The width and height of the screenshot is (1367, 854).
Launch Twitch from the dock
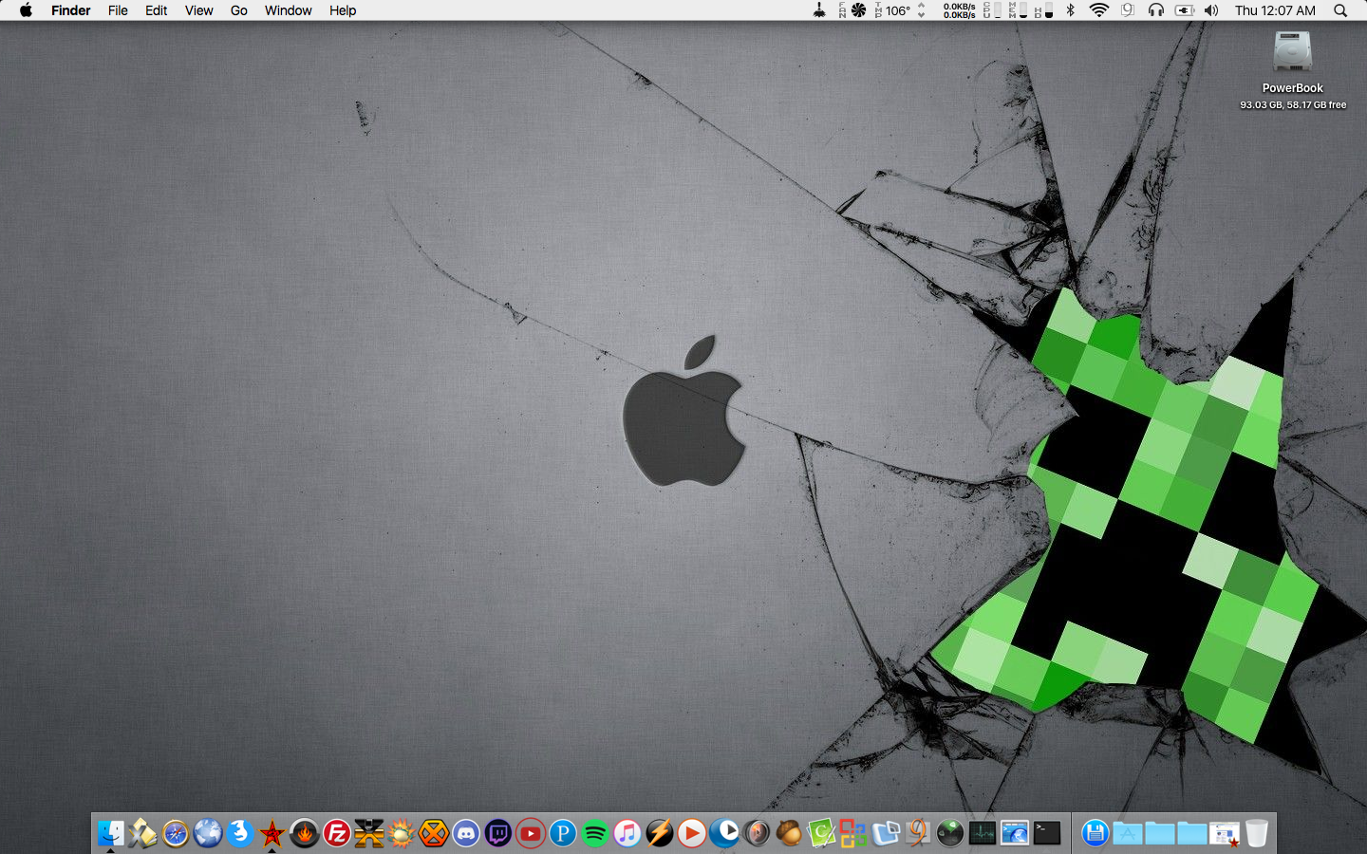click(498, 833)
